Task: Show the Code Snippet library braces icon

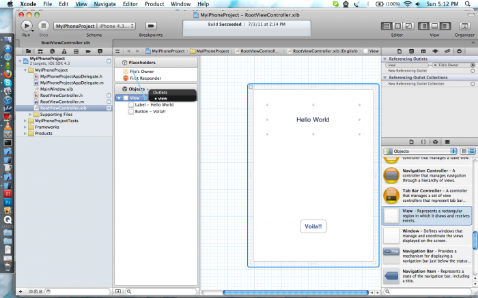Action: pos(423,142)
